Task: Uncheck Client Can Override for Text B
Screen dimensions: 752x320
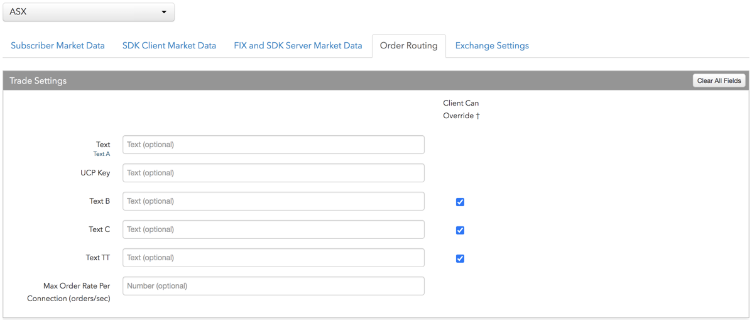Action: tap(460, 202)
